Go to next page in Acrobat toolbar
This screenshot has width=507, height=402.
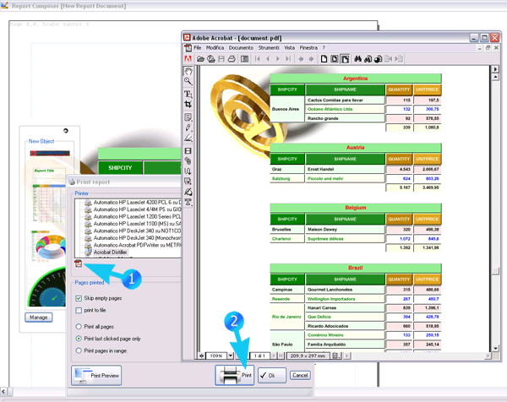278,59
